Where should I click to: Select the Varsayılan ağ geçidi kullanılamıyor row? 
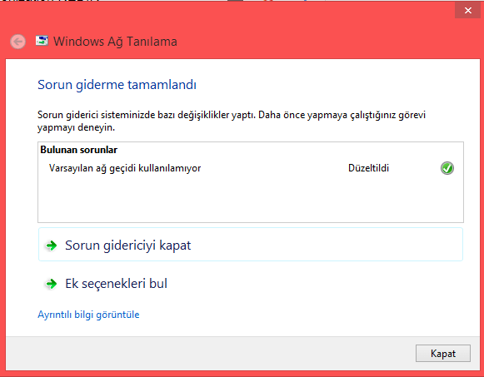pyautogui.click(x=251, y=168)
